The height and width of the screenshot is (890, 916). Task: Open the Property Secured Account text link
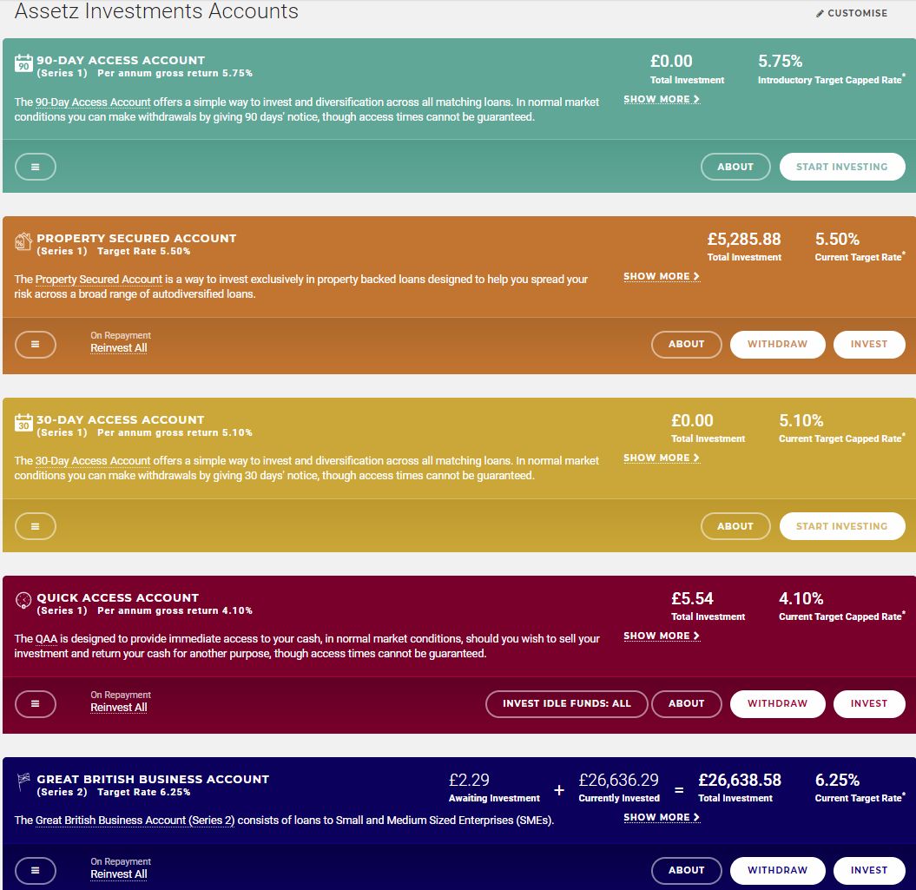pyautogui.click(x=99, y=280)
